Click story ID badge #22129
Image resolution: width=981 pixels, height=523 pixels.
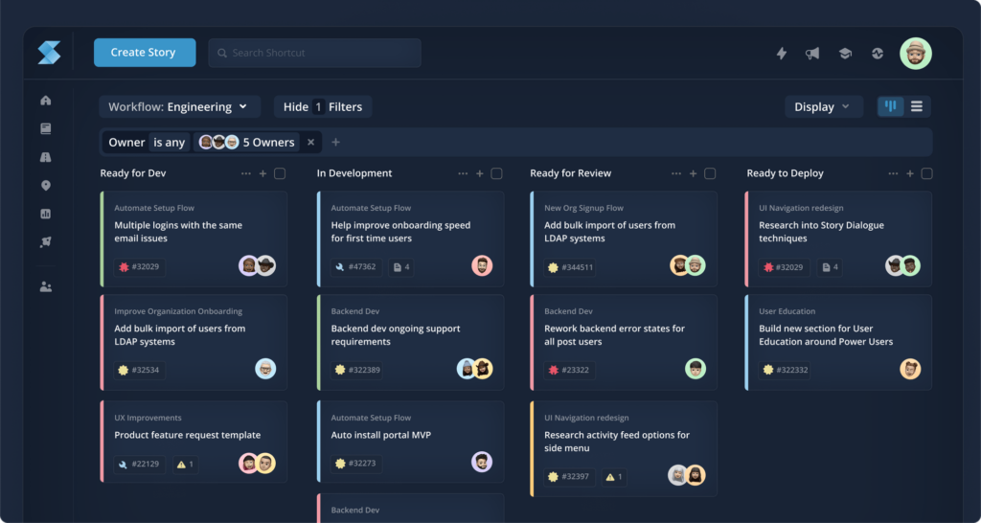(x=140, y=465)
